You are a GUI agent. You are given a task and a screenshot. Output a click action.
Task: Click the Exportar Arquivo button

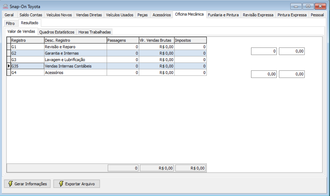[77, 184]
